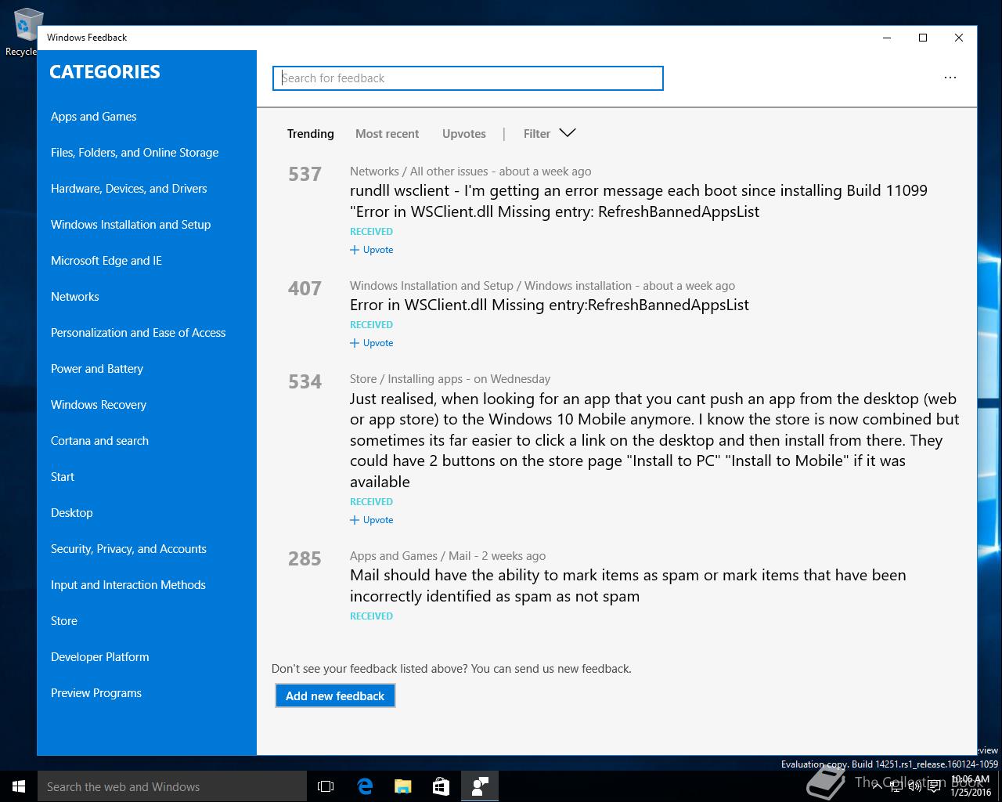1002x802 pixels.
Task: Upvote the Error in WSClient.dll feedback
Action: pyautogui.click(x=372, y=343)
